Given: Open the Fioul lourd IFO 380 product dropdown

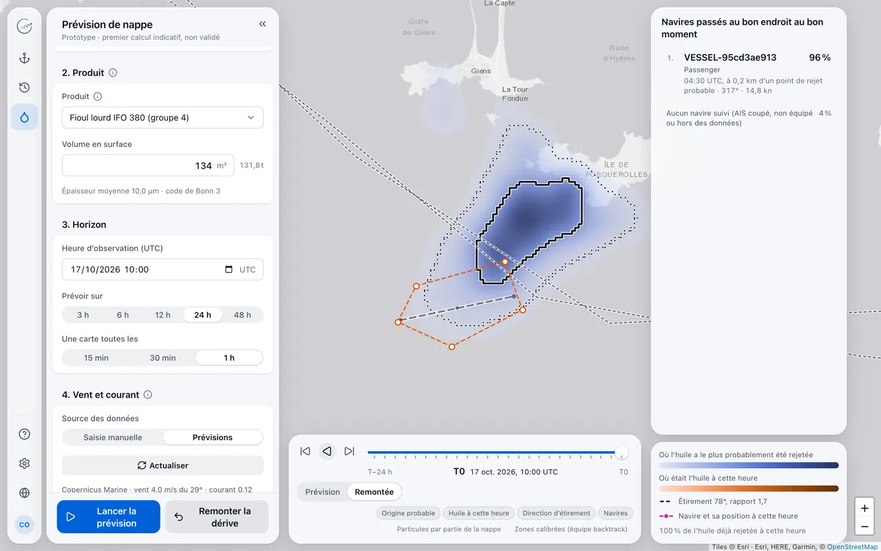Looking at the screenshot, I should (162, 118).
